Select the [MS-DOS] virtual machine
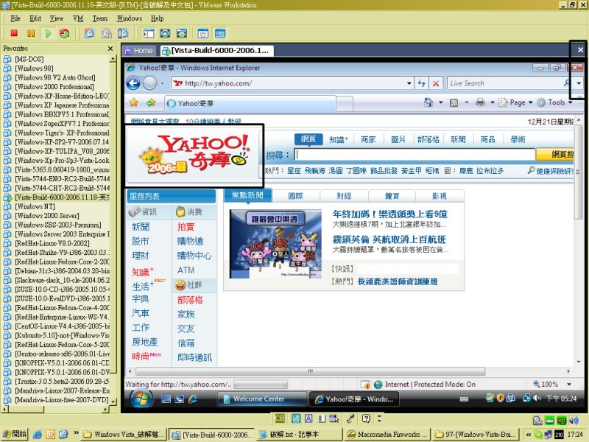The image size is (589, 442). tap(29, 59)
